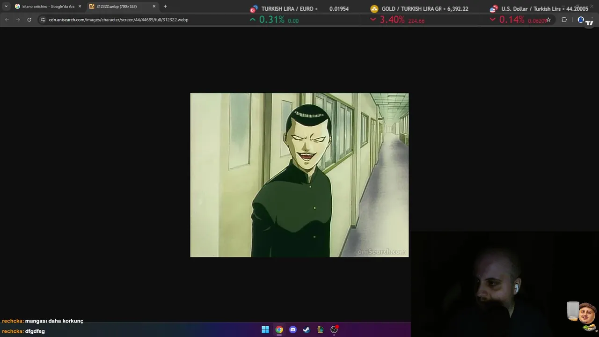Image resolution: width=599 pixels, height=337 pixels.
Task: Close the 312322.webp tab
Action: click(x=154, y=7)
